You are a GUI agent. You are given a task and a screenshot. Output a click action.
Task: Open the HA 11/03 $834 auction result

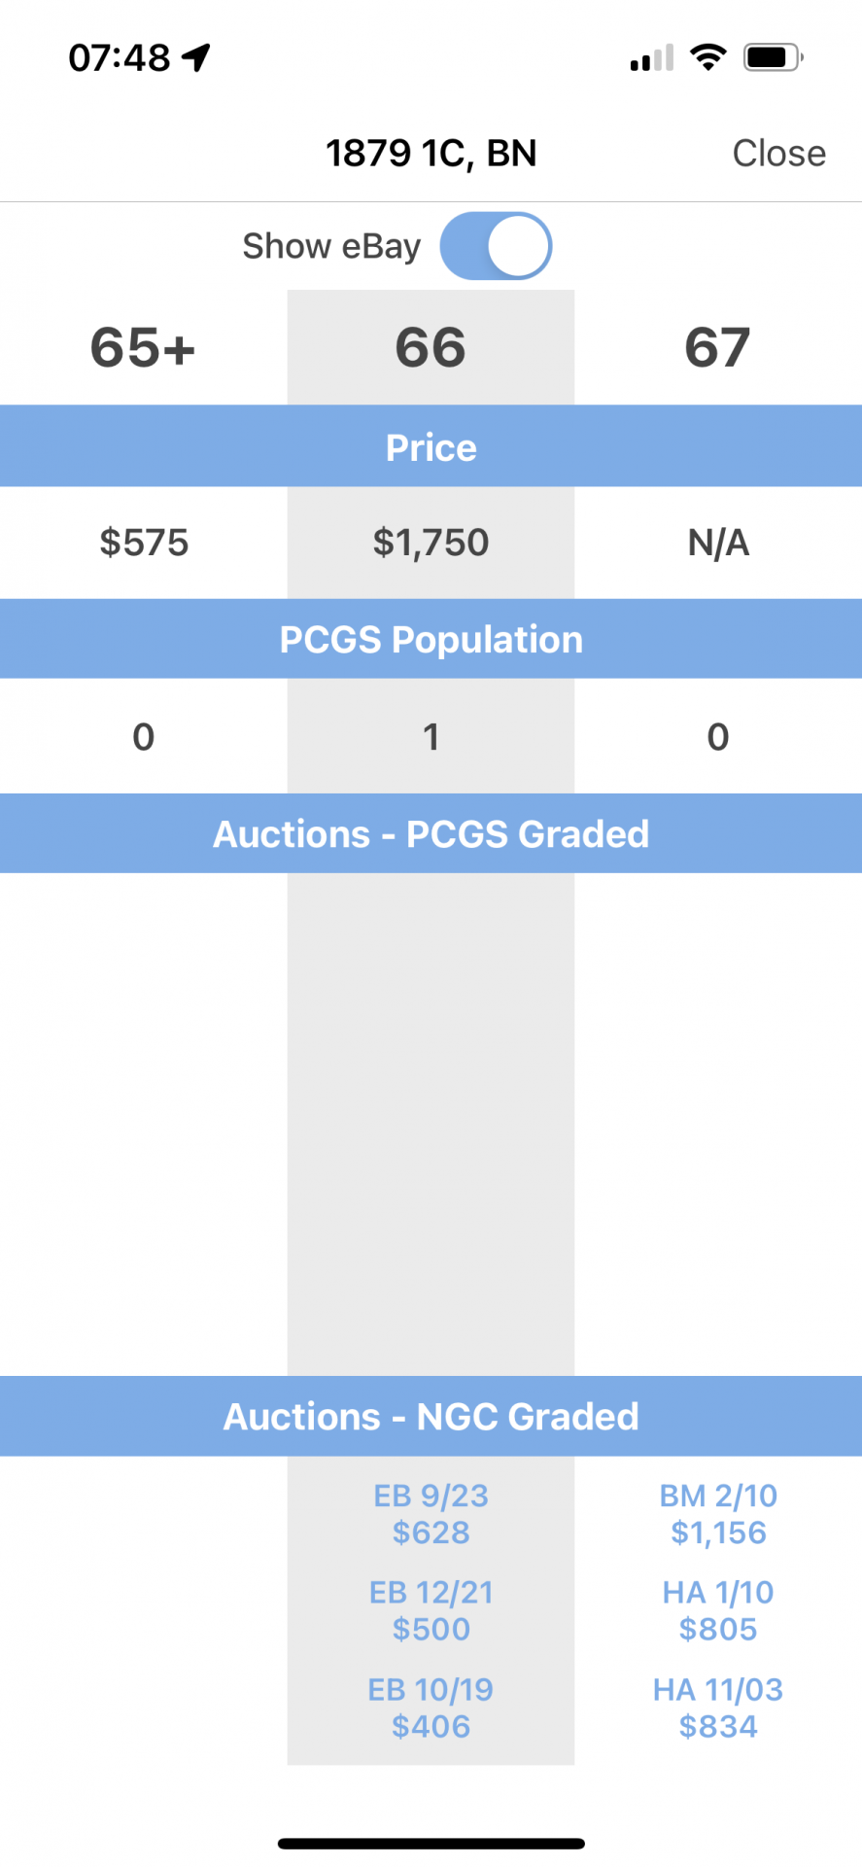(x=718, y=1708)
